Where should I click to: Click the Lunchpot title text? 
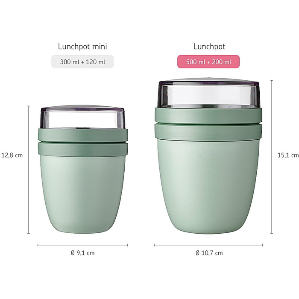(x=209, y=46)
